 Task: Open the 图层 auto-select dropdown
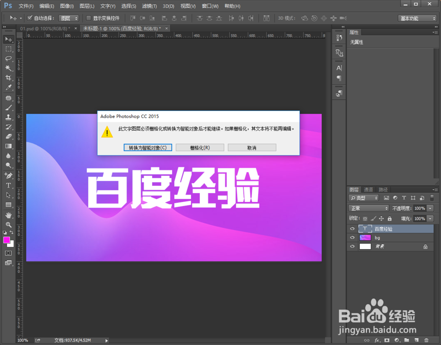69,18
